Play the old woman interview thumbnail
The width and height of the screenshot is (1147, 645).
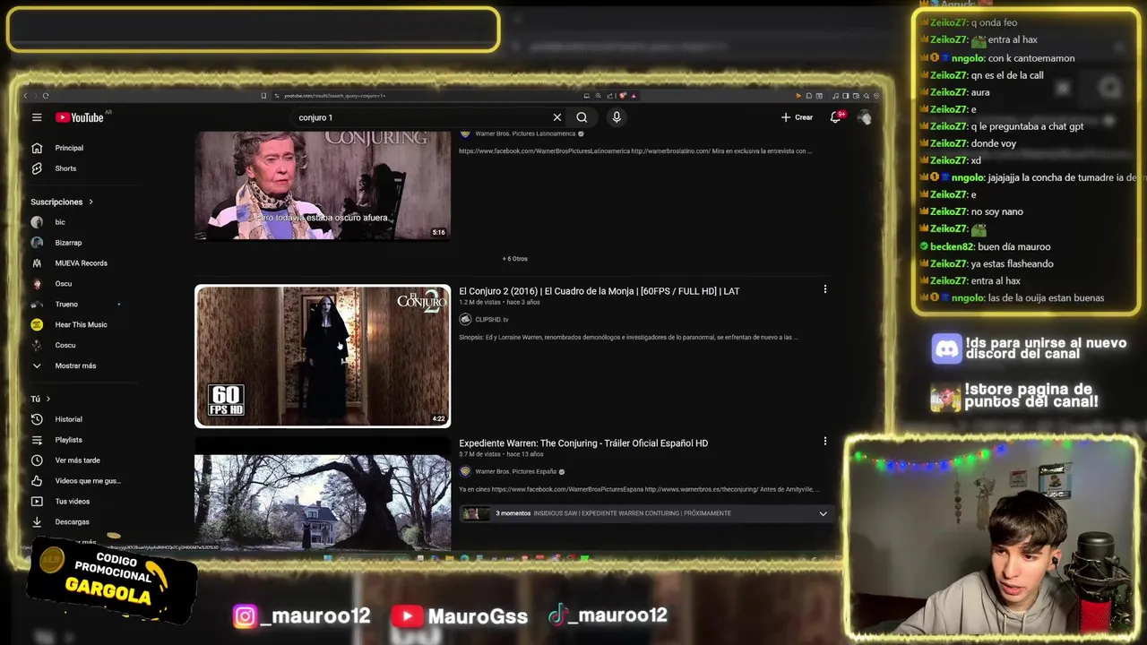tap(323, 185)
